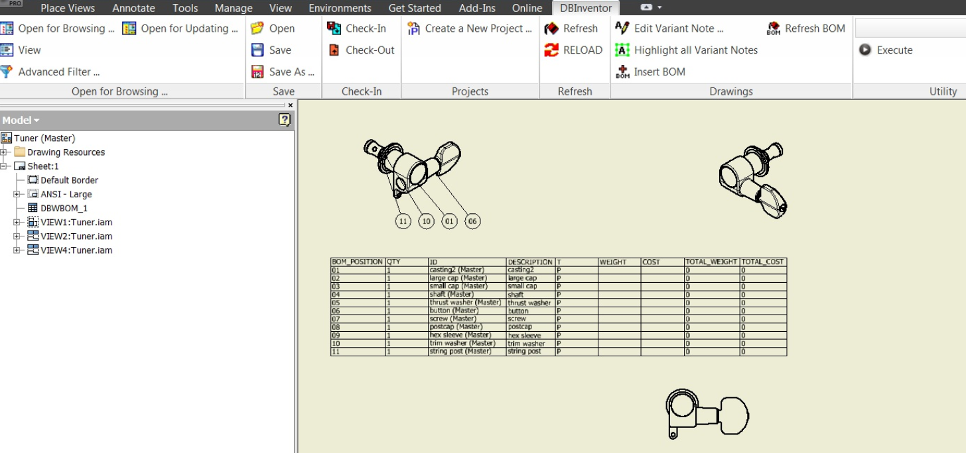Click the Open for Updating icon
The height and width of the screenshot is (453, 966).
[129, 28]
